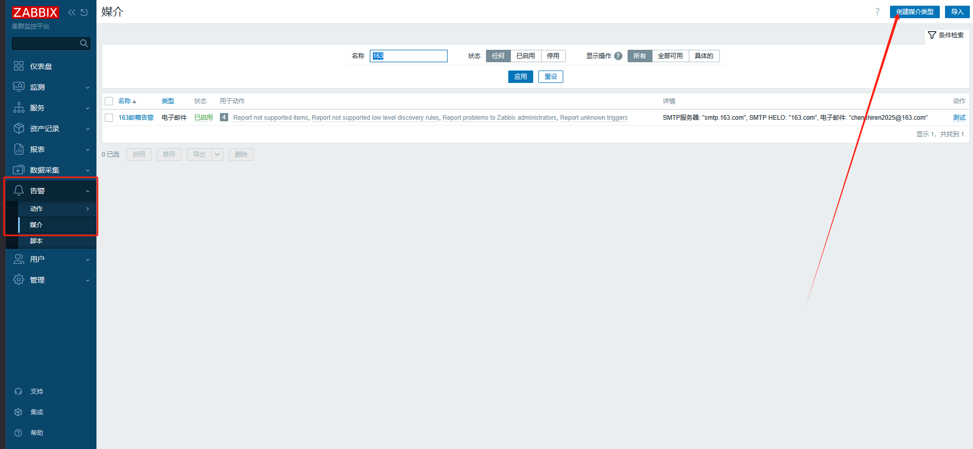Open Report not supported items action link

pos(271,118)
